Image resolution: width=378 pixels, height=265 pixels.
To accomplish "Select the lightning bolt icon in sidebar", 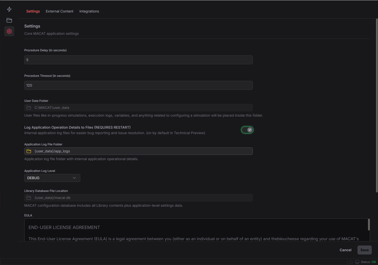I will [9, 9].
